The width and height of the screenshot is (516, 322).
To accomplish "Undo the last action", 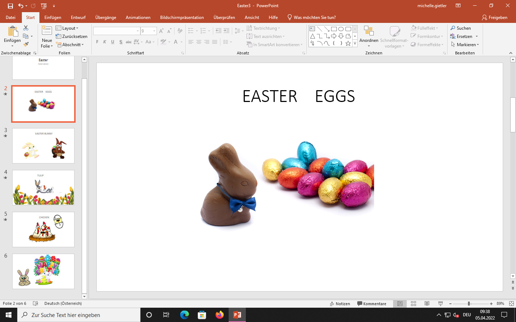I will click(x=21, y=6).
